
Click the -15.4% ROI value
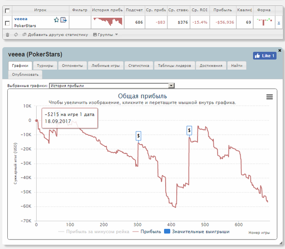[x=200, y=22]
